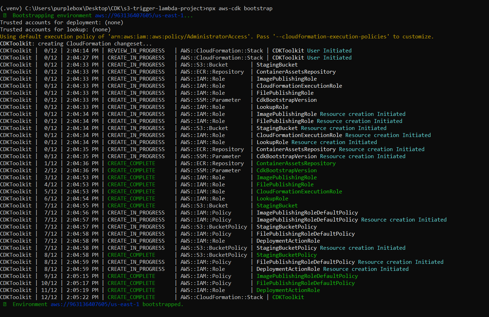Click the '10/12' progress counter
Screen dimensions: 489x317
(49, 283)
